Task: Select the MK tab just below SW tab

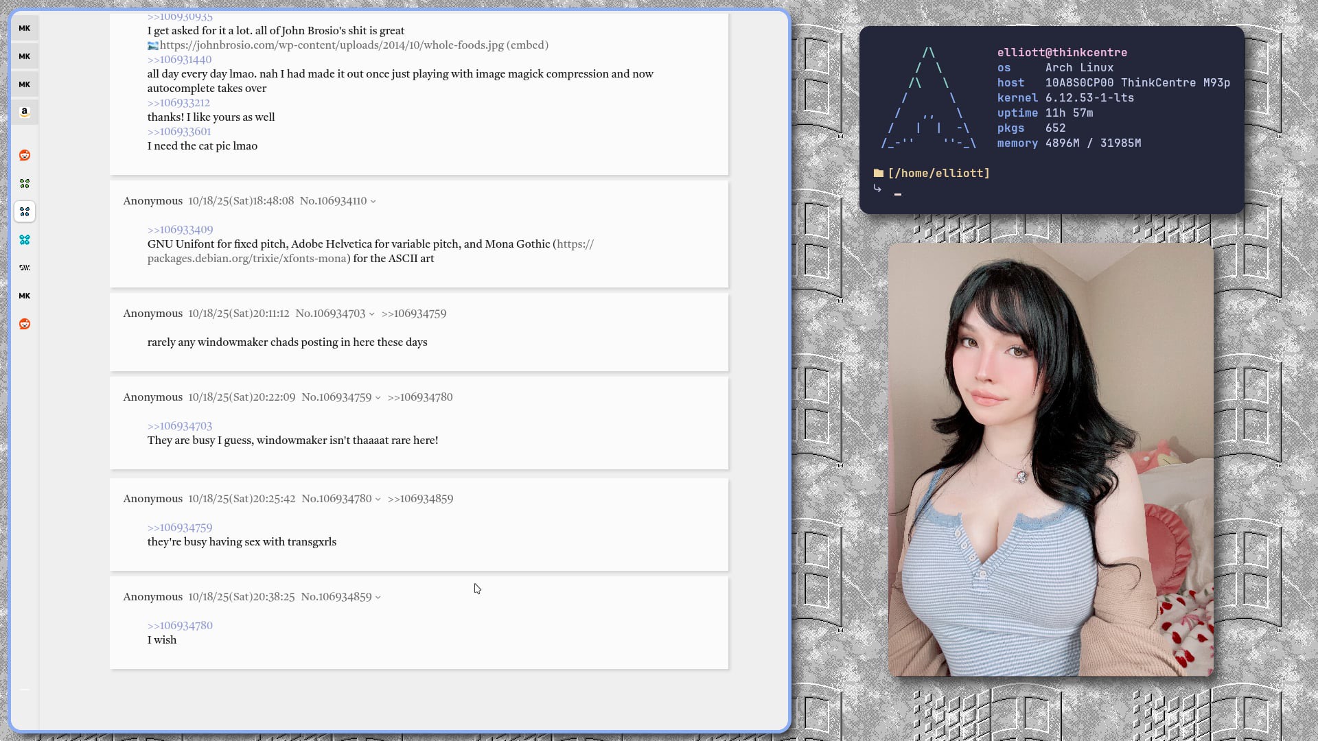Action: point(25,296)
